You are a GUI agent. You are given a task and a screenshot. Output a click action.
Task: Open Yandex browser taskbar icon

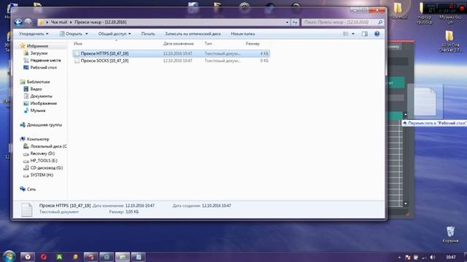[x=28, y=257]
